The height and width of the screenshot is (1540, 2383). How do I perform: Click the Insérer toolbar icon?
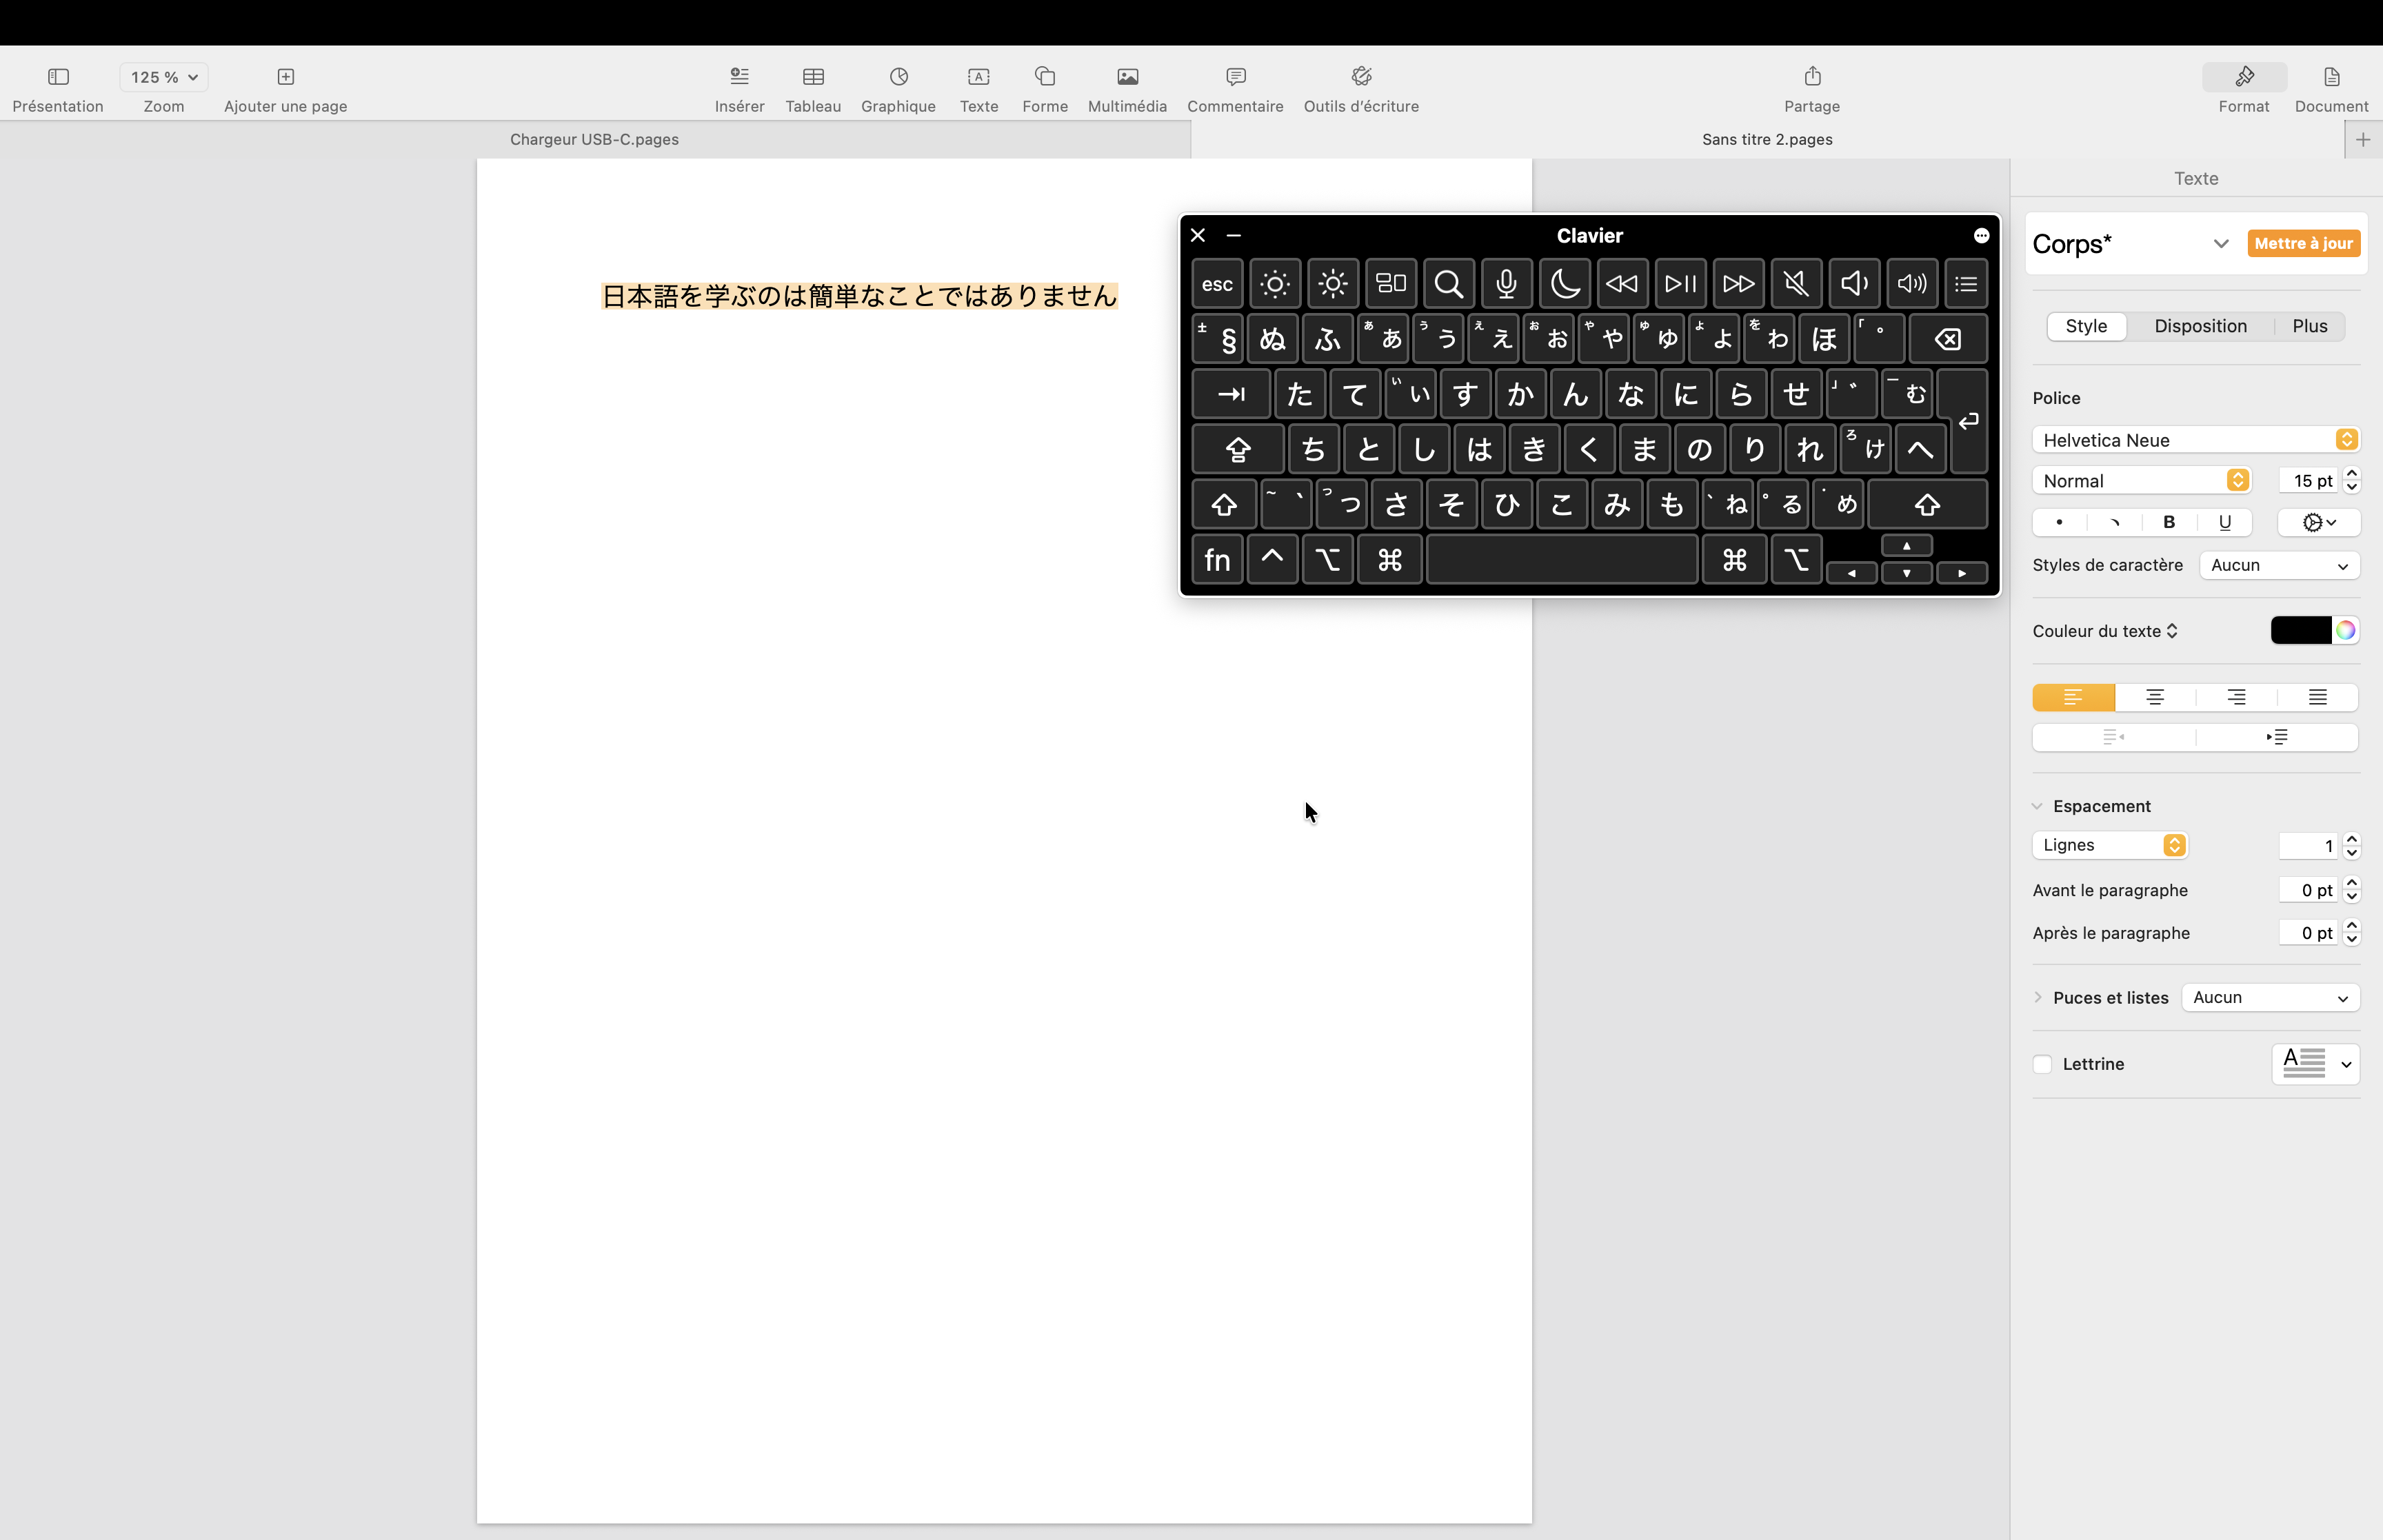tap(739, 77)
